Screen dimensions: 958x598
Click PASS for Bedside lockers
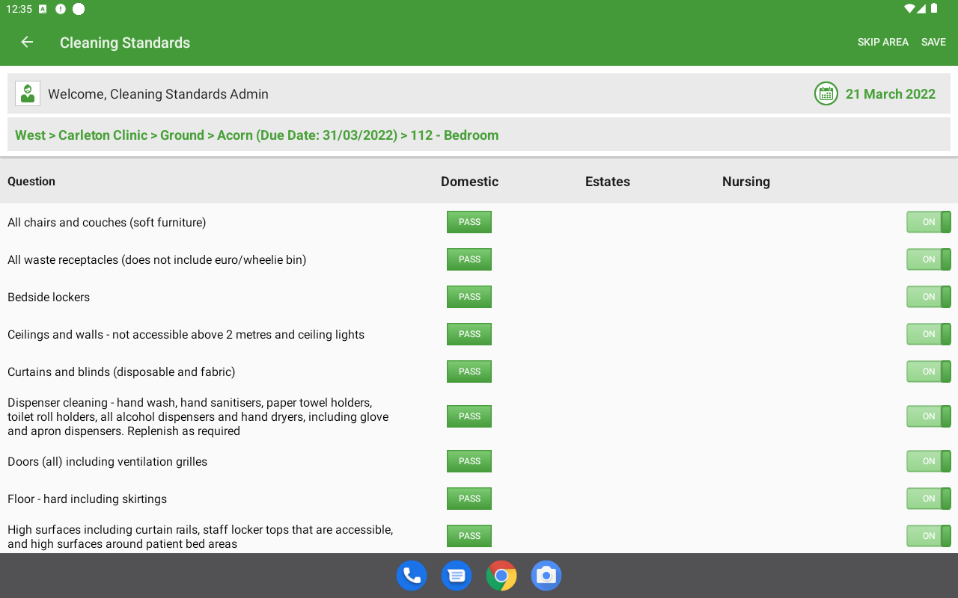469,297
